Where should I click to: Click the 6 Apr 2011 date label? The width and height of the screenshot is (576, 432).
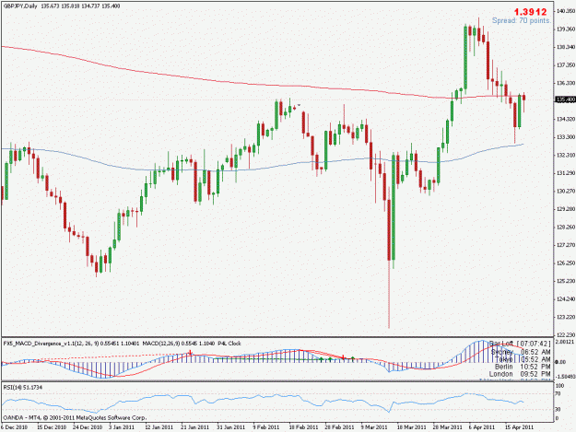[482, 427]
